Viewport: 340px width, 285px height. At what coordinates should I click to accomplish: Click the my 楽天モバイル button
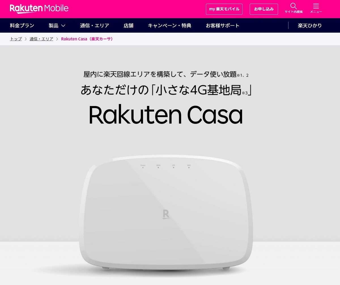click(224, 9)
